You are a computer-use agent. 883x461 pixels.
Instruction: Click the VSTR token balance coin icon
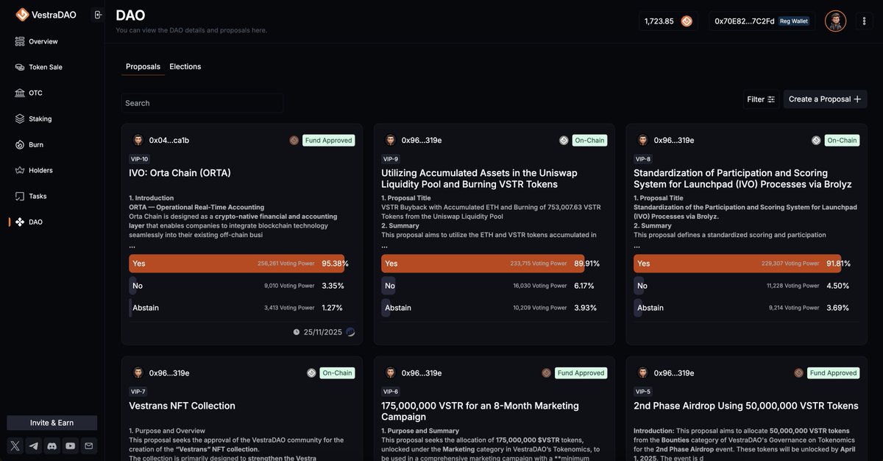687,21
